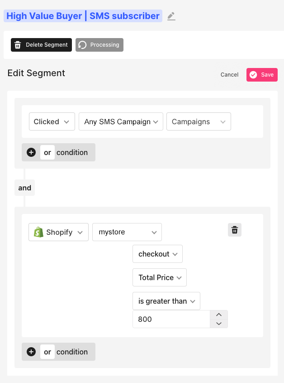
Task: Click the 800 value input field
Action: [x=171, y=319]
